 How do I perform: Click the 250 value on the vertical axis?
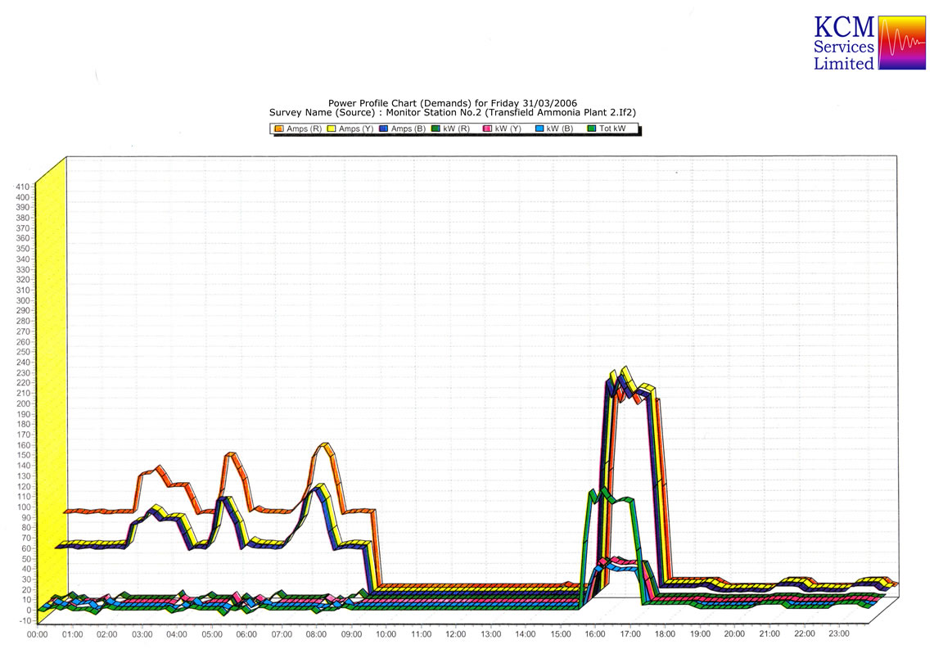[x=23, y=352]
